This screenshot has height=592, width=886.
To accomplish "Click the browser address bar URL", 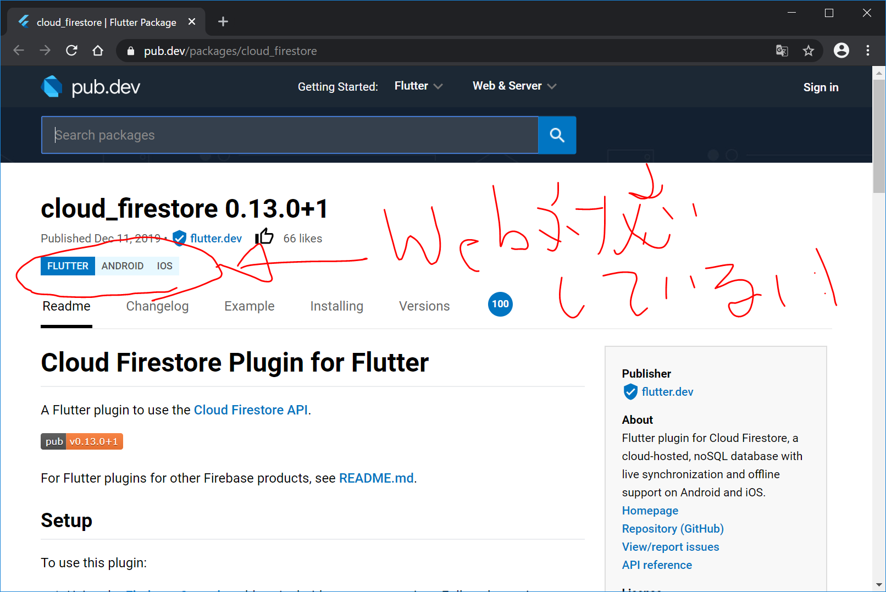I will pyautogui.click(x=230, y=51).
